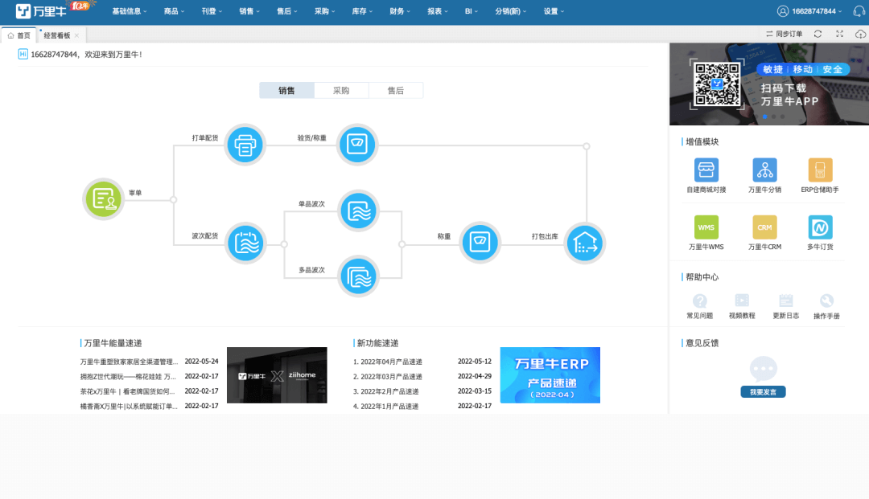The image size is (869, 499).
Task: Open the top-bar 销售 dropdown menu
Action: pos(249,11)
